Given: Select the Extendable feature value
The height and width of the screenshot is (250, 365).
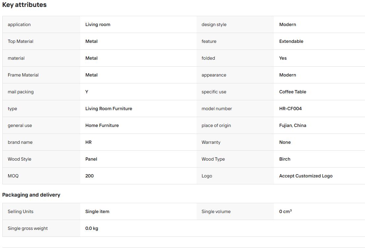Looking at the screenshot, I should coord(291,41).
